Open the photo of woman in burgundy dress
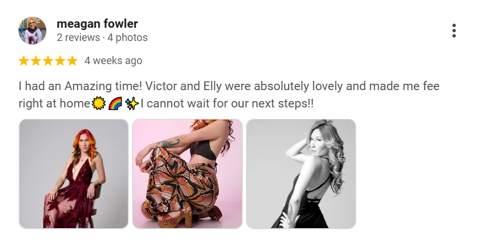 coord(73,173)
